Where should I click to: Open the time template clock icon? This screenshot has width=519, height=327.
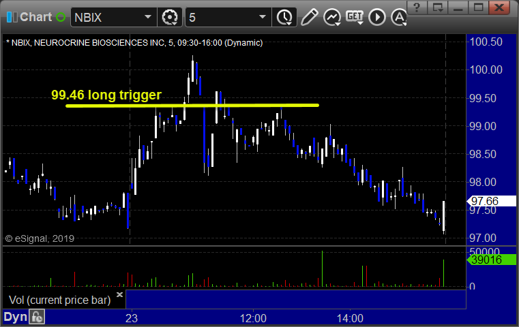pos(284,17)
